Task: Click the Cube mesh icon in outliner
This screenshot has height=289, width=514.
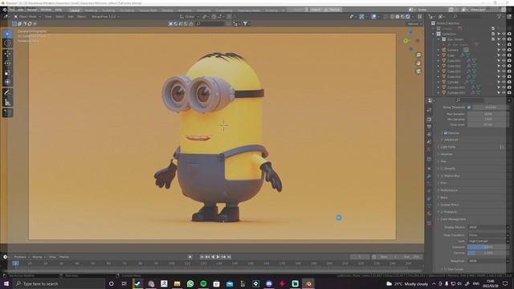Action: tap(444, 55)
